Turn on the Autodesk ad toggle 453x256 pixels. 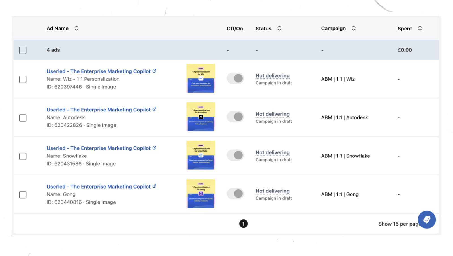tap(235, 117)
